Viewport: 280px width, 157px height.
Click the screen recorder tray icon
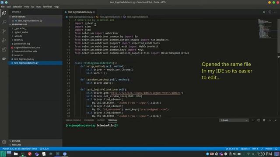[212, 154]
